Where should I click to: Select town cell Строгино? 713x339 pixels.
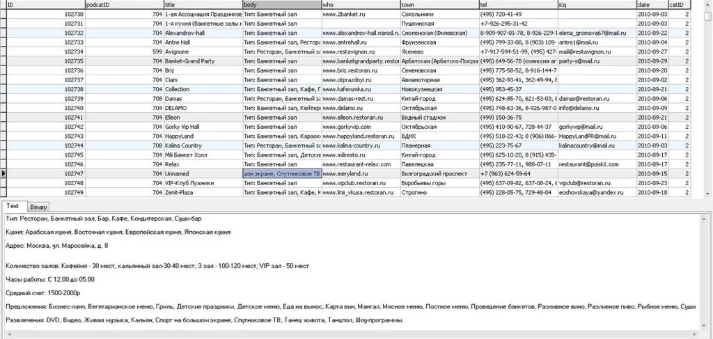[x=440, y=193]
